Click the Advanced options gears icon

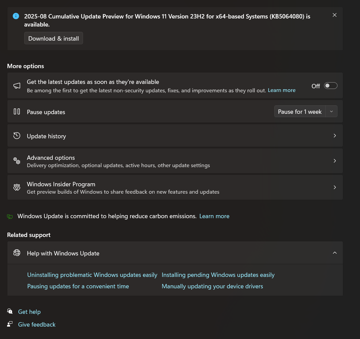(x=17, y=161)
